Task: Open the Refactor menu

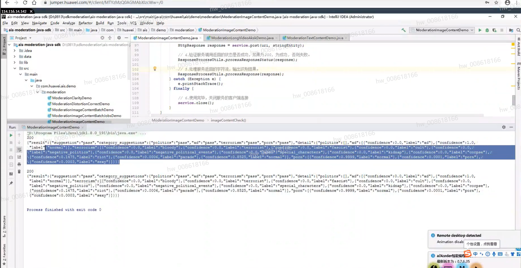Action: coord(85,23)
